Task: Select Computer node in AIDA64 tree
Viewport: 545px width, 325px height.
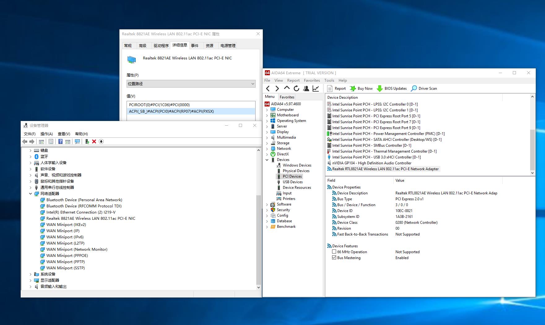Action: pyautogui.click(x=285, y=110)
